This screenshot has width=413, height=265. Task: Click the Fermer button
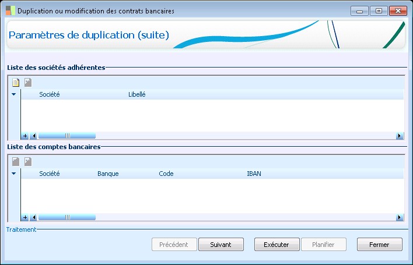tap(380, 245)
